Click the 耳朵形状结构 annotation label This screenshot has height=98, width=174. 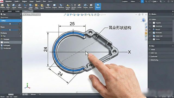120,28
